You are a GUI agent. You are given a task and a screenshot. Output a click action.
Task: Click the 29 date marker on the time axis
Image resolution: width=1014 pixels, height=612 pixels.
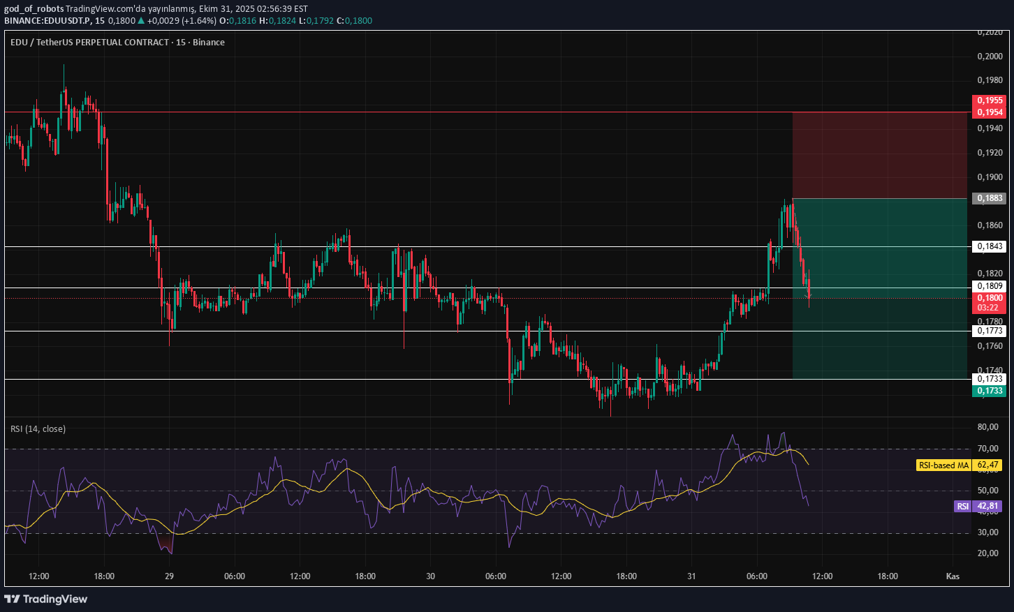click(169, 576)
